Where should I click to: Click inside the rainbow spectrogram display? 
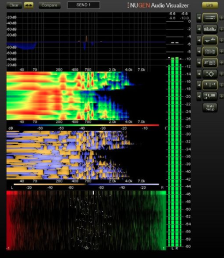[86, 96]
